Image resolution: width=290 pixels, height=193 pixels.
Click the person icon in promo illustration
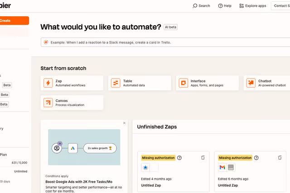click(57, 148)
